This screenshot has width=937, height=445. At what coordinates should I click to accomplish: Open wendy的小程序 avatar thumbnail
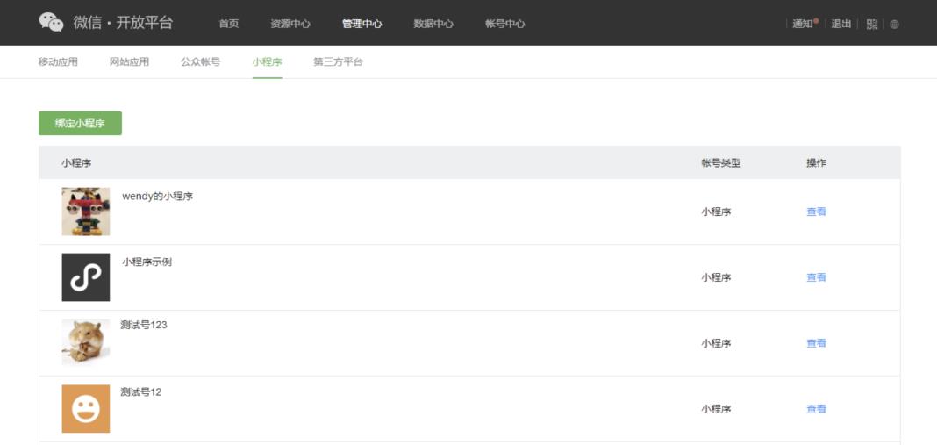[x=86, y=212]
